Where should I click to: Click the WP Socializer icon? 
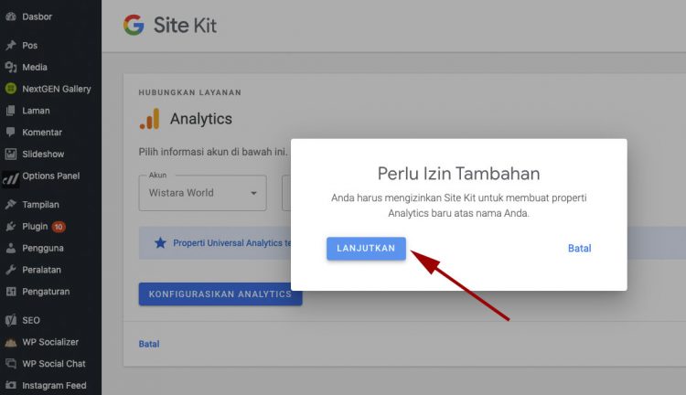11,342
